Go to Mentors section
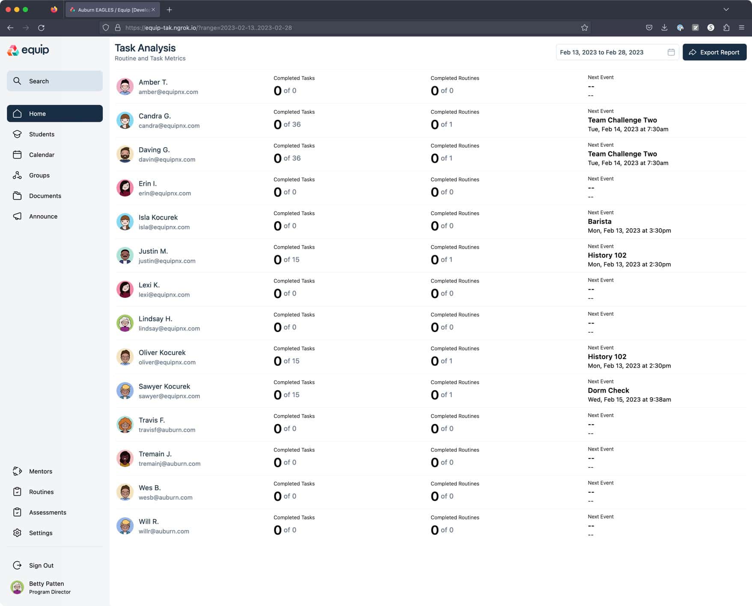This screenshot has height=606, width=752. coord(40,471)
